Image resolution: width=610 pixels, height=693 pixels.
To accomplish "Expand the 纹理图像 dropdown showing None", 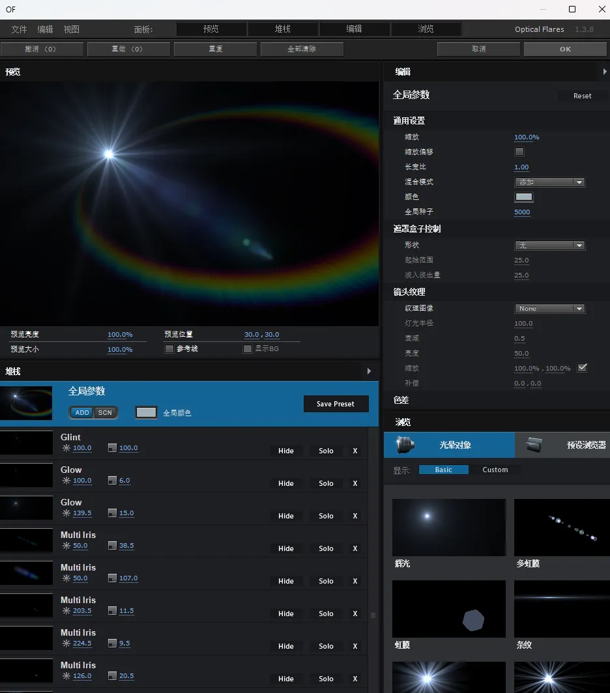I will pos(549,309).
